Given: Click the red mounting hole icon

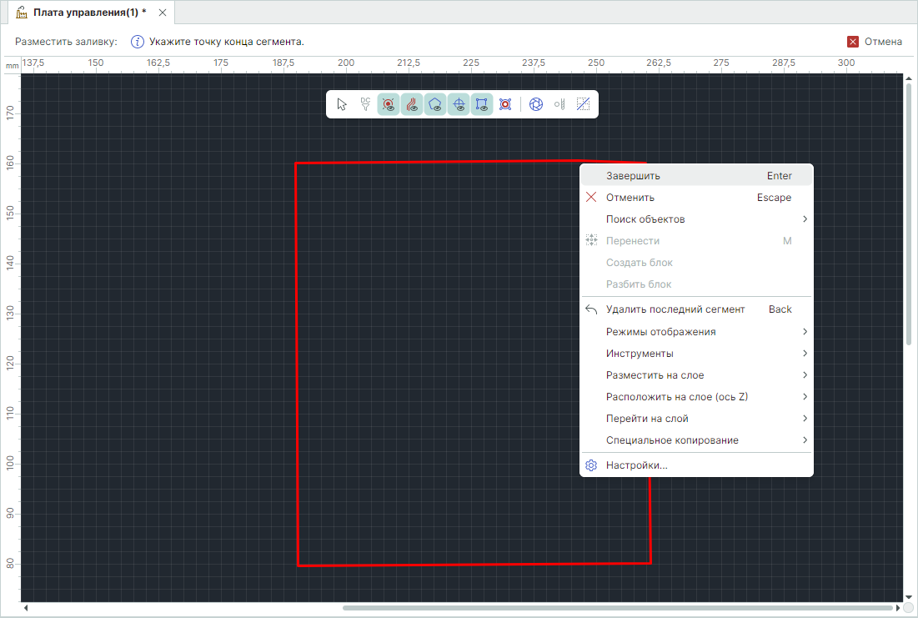Looking at the screenshot, I should [504, 104].
